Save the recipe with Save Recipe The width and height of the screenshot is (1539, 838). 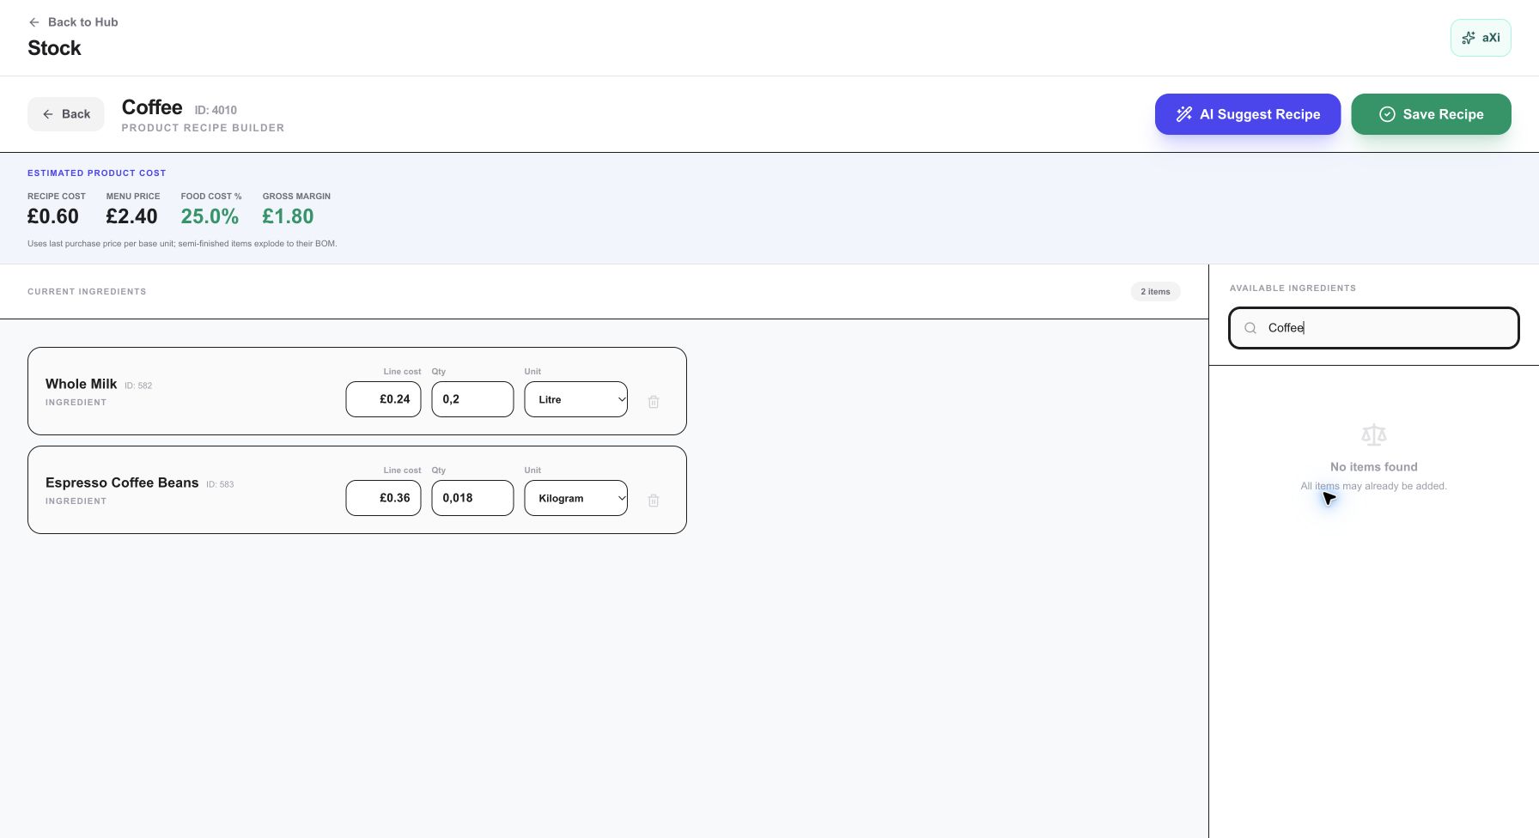(x=1431, y=114)
